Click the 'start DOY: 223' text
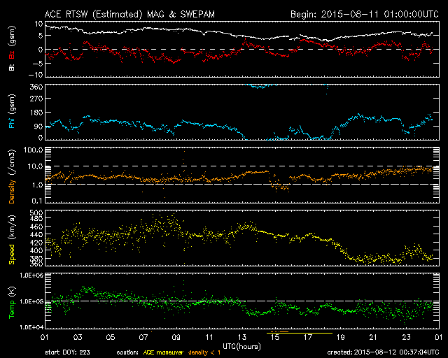 (x=67, y=352)
